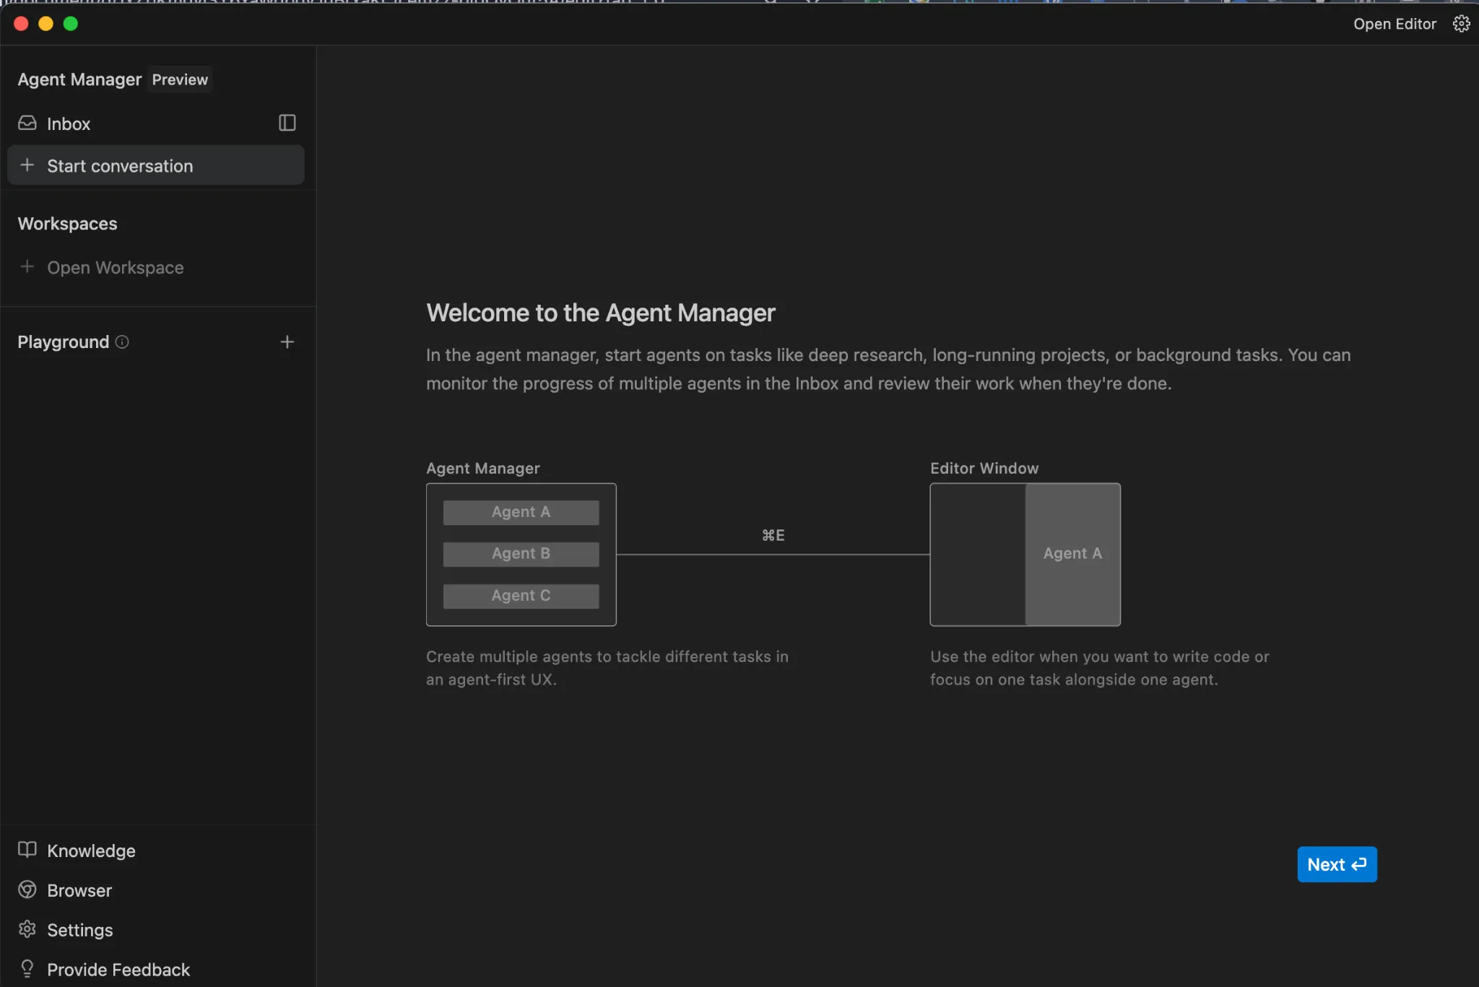Select the Inbox entry in the sidebar
1479x987 pixels.
pyautogui.click(x=68, y=123)
